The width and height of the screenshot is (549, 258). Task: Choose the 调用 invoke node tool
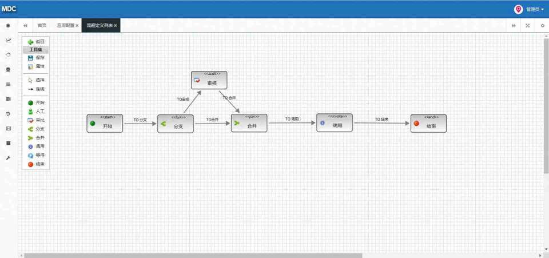pyautogui.click(x=36, y=146)
